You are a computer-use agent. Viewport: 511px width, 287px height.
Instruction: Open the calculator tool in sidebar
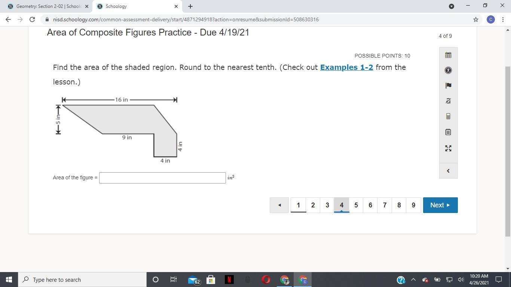[x=448, y=116]
